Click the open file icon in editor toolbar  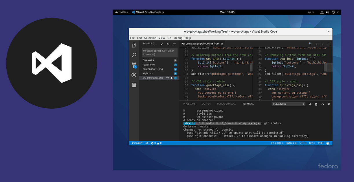click(x=310, y=44)
